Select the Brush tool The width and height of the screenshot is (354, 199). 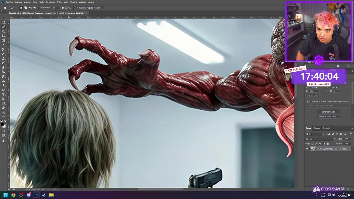coord(3,54)
